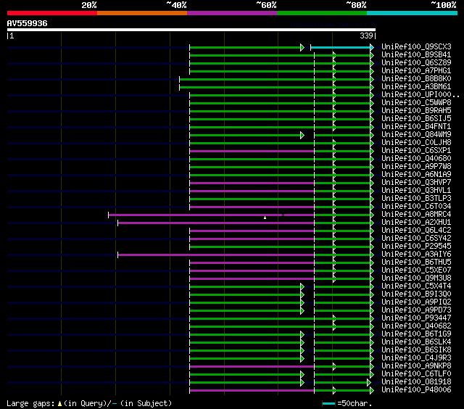Choose the UniRef100_B6THU5 entry
This screenshot has width=464, height=409.
416,263
